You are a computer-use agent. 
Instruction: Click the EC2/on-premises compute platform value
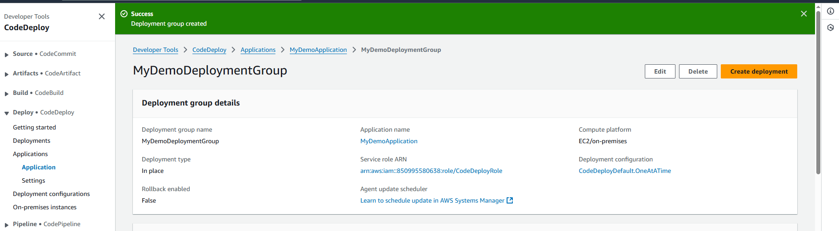(x=603, y=141)
